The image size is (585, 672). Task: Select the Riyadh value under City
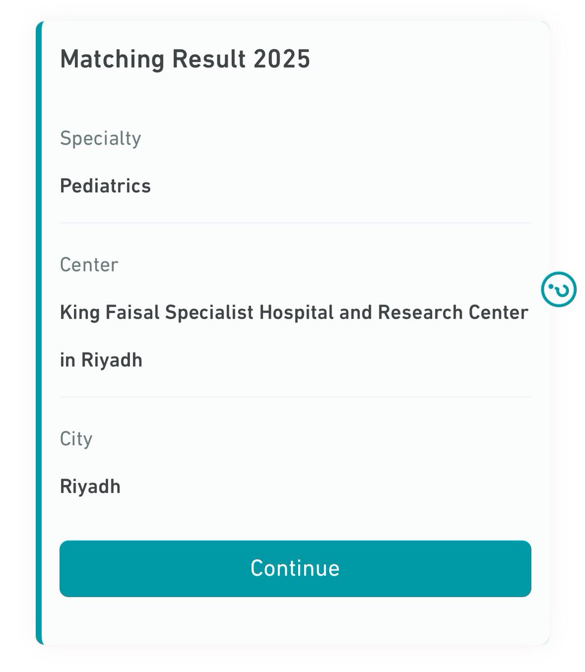point(90,487)
